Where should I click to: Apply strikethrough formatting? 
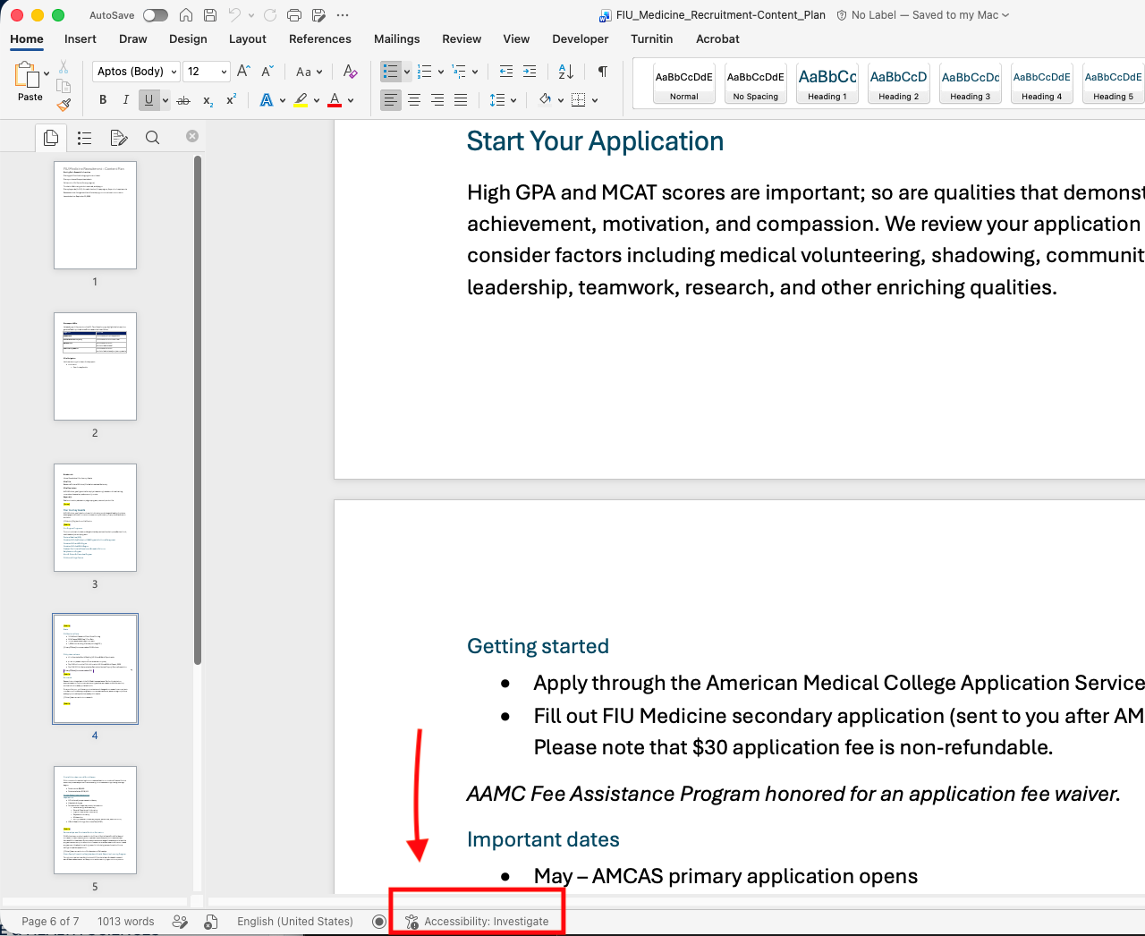[x=183, y=100]
